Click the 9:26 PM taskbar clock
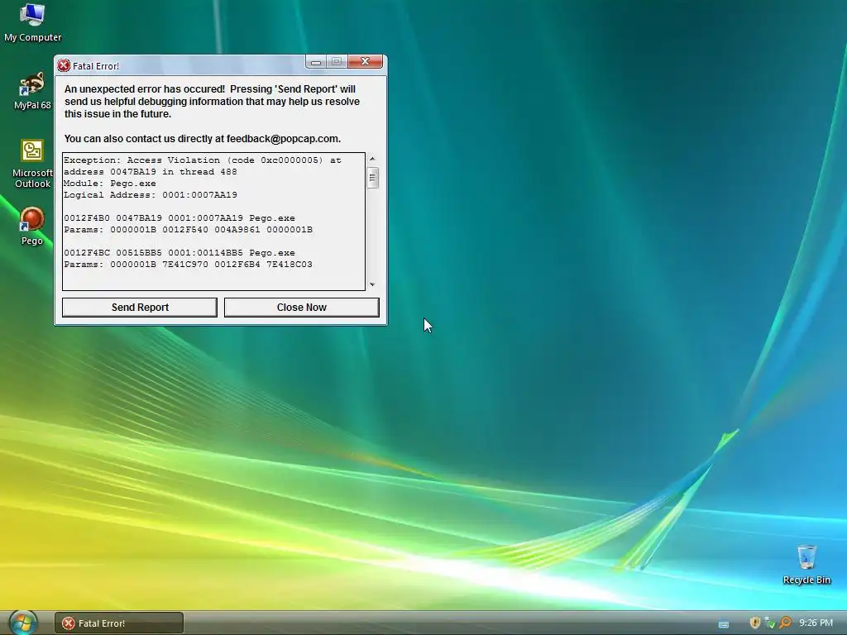Screen dimensions: 847x635 tap(816, 623)
